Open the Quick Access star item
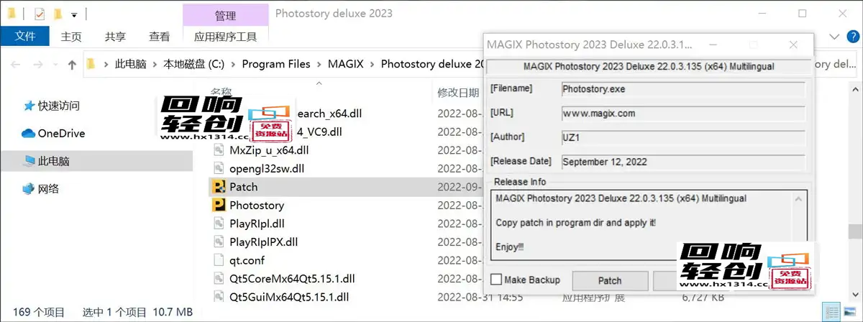The width and height of the screenshot is (863, 322). (x=29, y=106)
